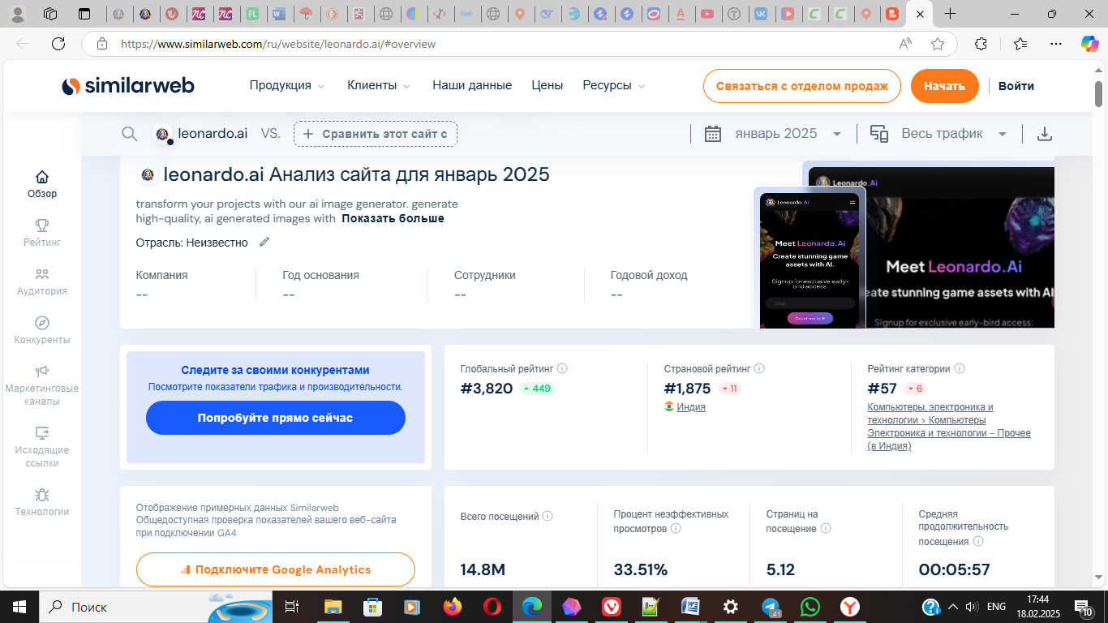Click info icon beside Глобальный рейтинг
This screenshot has width=1108, height=623.
point(562,368)
